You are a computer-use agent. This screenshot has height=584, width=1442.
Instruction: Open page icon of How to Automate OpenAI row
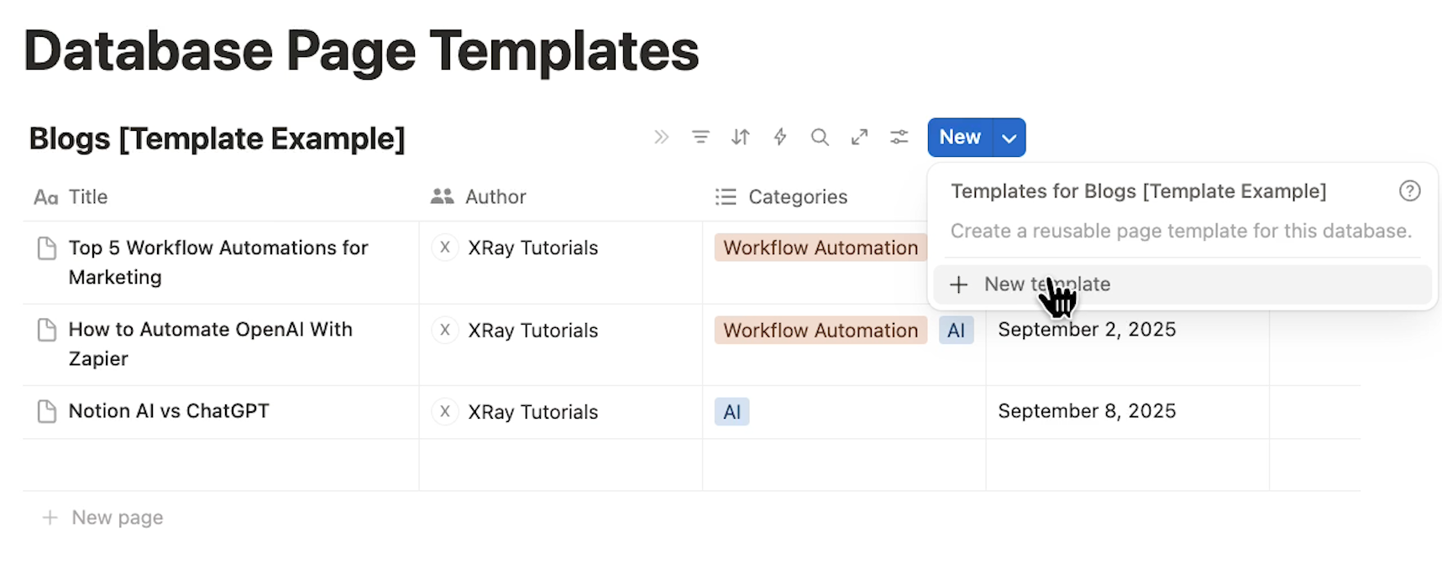pos(47,330)
